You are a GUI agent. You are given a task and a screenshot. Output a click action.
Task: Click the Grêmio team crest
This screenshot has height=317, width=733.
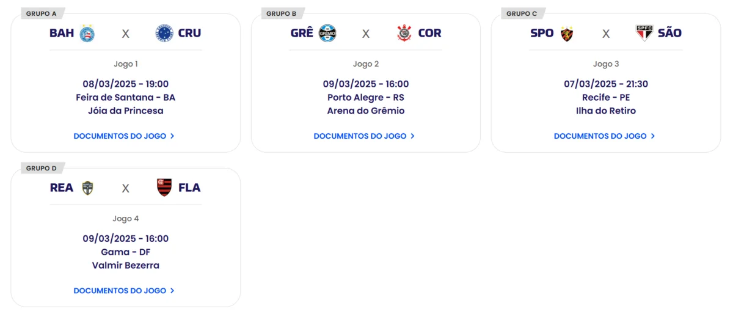328,33
